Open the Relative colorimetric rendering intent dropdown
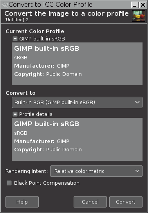Screen dimensions: 148x213 96,171
